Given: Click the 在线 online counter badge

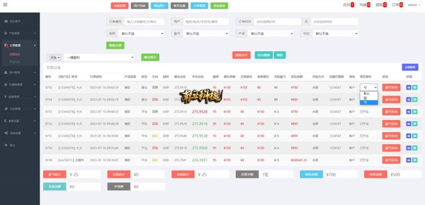Looking at the screenshot, I should (x=352, y=5).
